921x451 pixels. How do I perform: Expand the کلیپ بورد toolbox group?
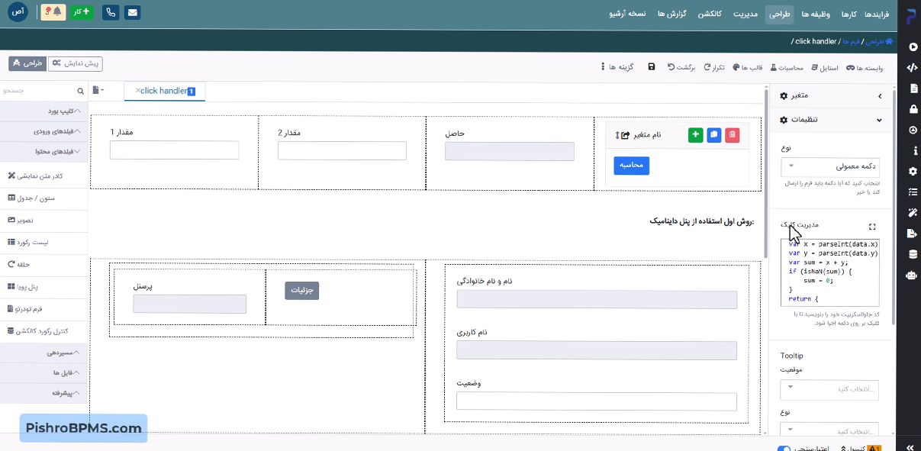(44, 111)
